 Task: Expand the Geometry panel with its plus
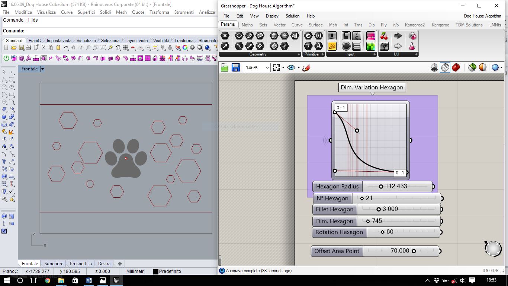point(299,54)
